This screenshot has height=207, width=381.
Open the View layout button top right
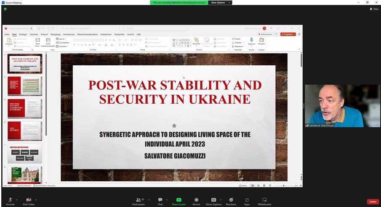click(374, 9)
